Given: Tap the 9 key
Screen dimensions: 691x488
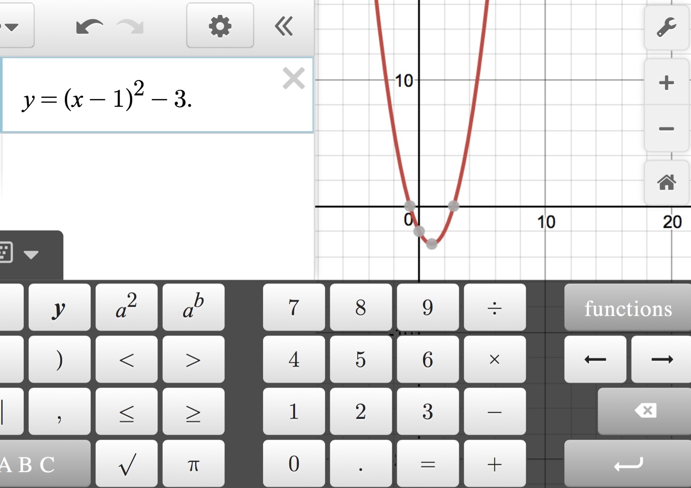Looking at the screenshot, I should [x=428, y=307].
